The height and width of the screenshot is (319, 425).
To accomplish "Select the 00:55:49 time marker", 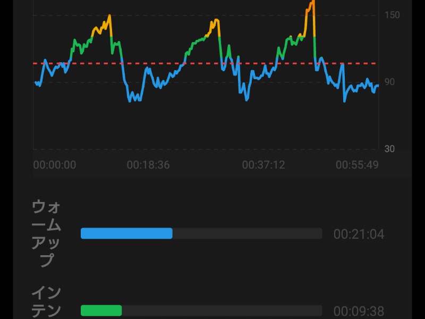I will tap(357, 165).
